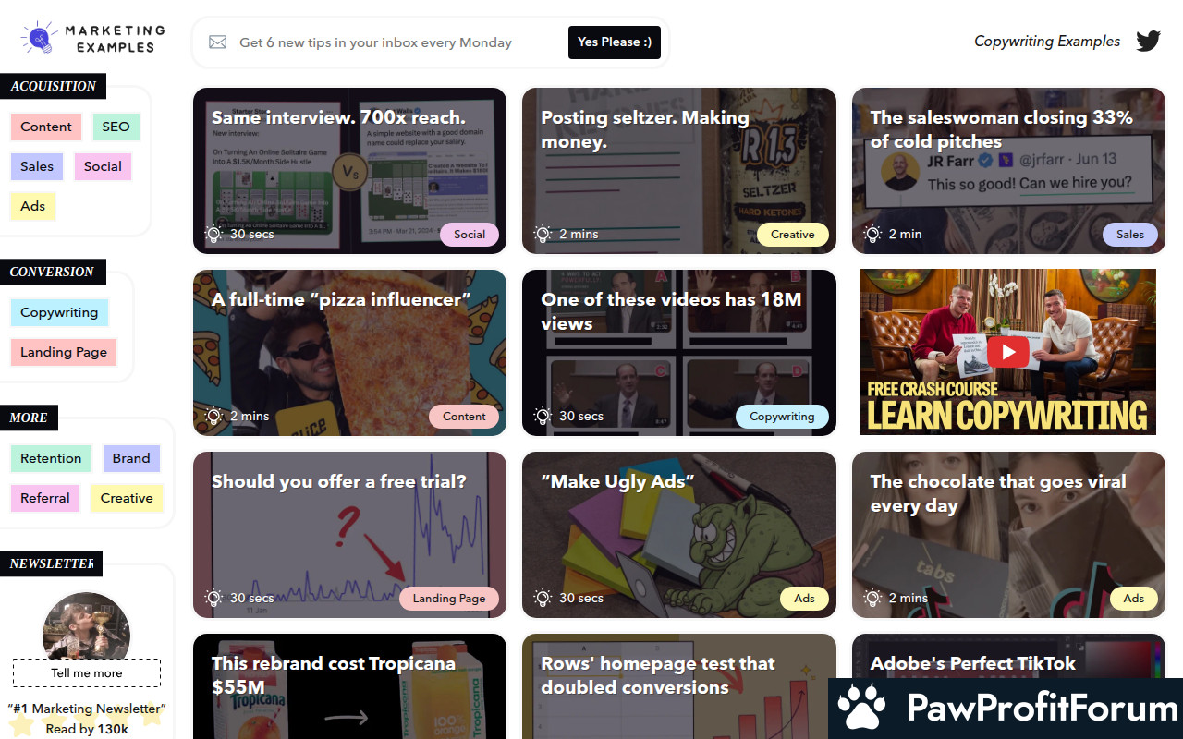Toggle the Copywriting filter tag
1183x739 pixels.
click(x=59, y=312)
